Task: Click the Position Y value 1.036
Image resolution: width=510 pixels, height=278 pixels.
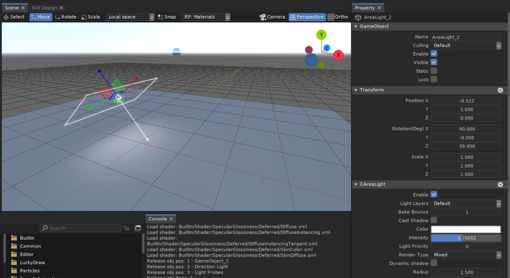Action: click(x=466, y=109)
